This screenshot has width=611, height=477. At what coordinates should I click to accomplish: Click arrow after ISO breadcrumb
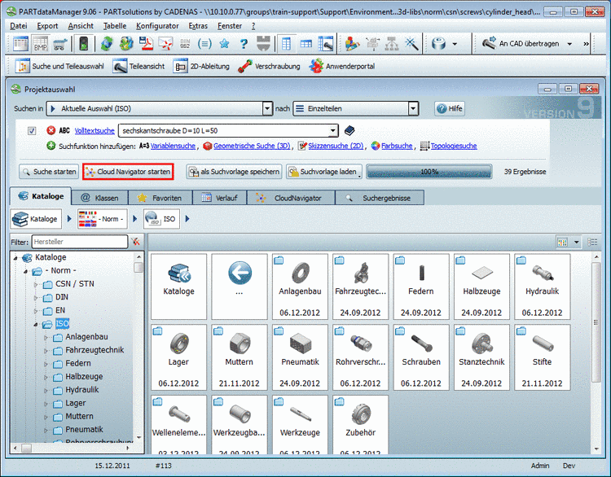point(187,219)
